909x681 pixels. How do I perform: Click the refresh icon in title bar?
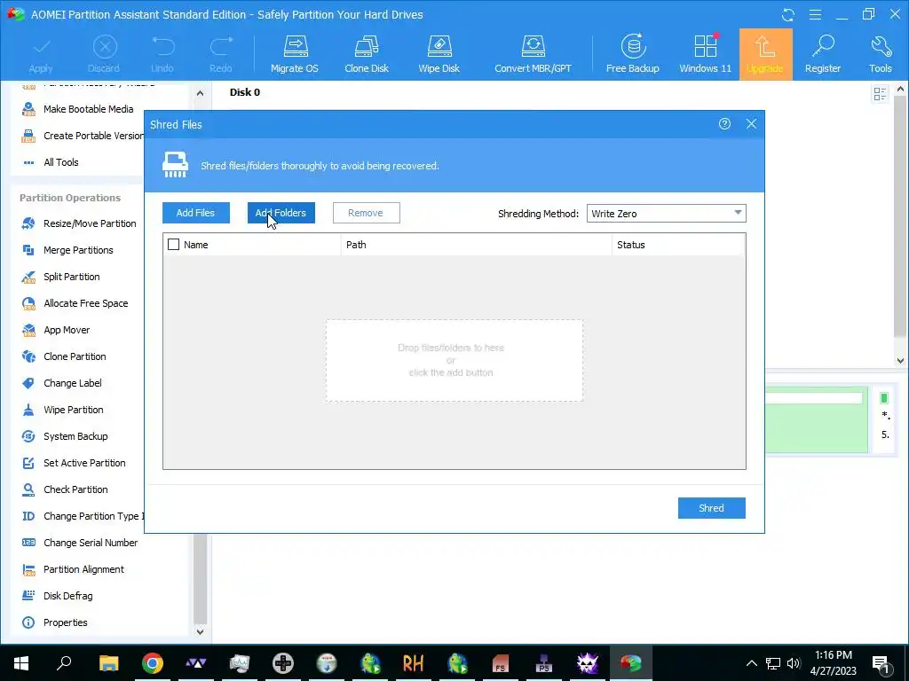788,14
